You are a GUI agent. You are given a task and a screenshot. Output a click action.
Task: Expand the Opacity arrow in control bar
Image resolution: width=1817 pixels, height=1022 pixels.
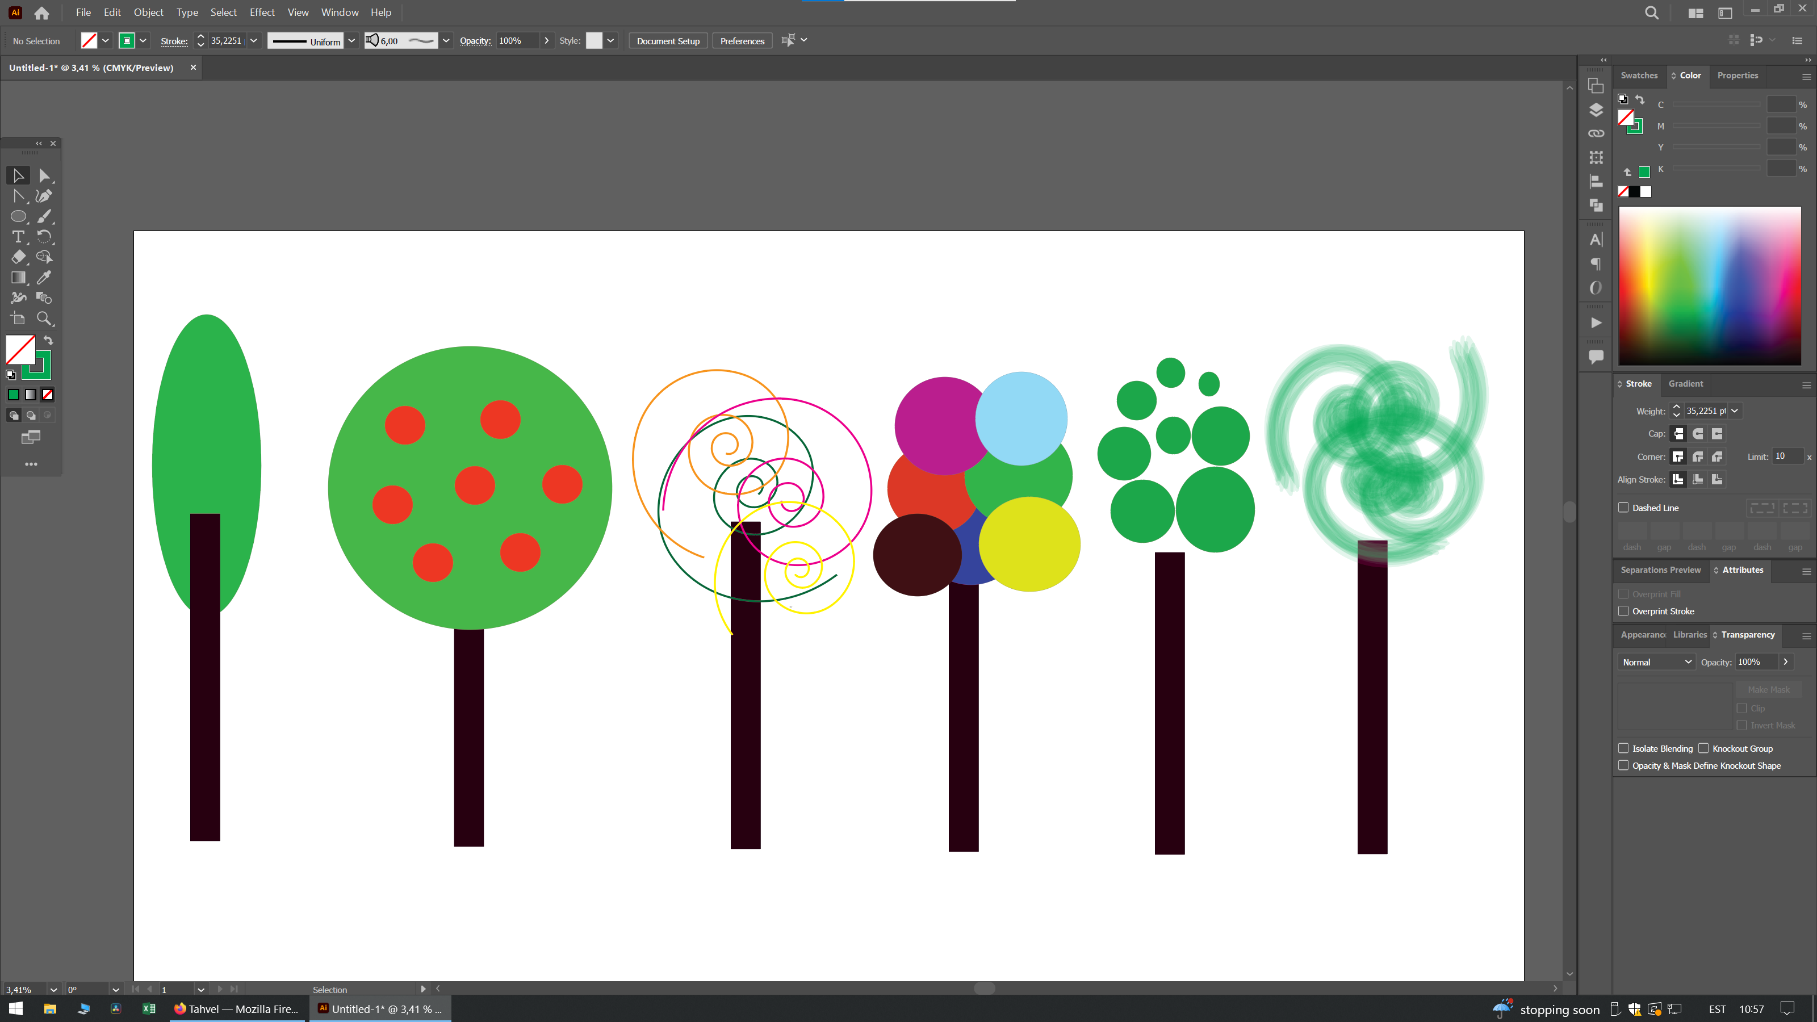[x=547, y=40]
